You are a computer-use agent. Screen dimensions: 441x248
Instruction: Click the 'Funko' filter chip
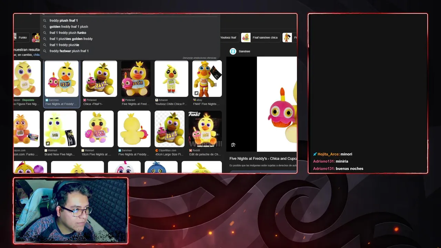click(21, 38)
